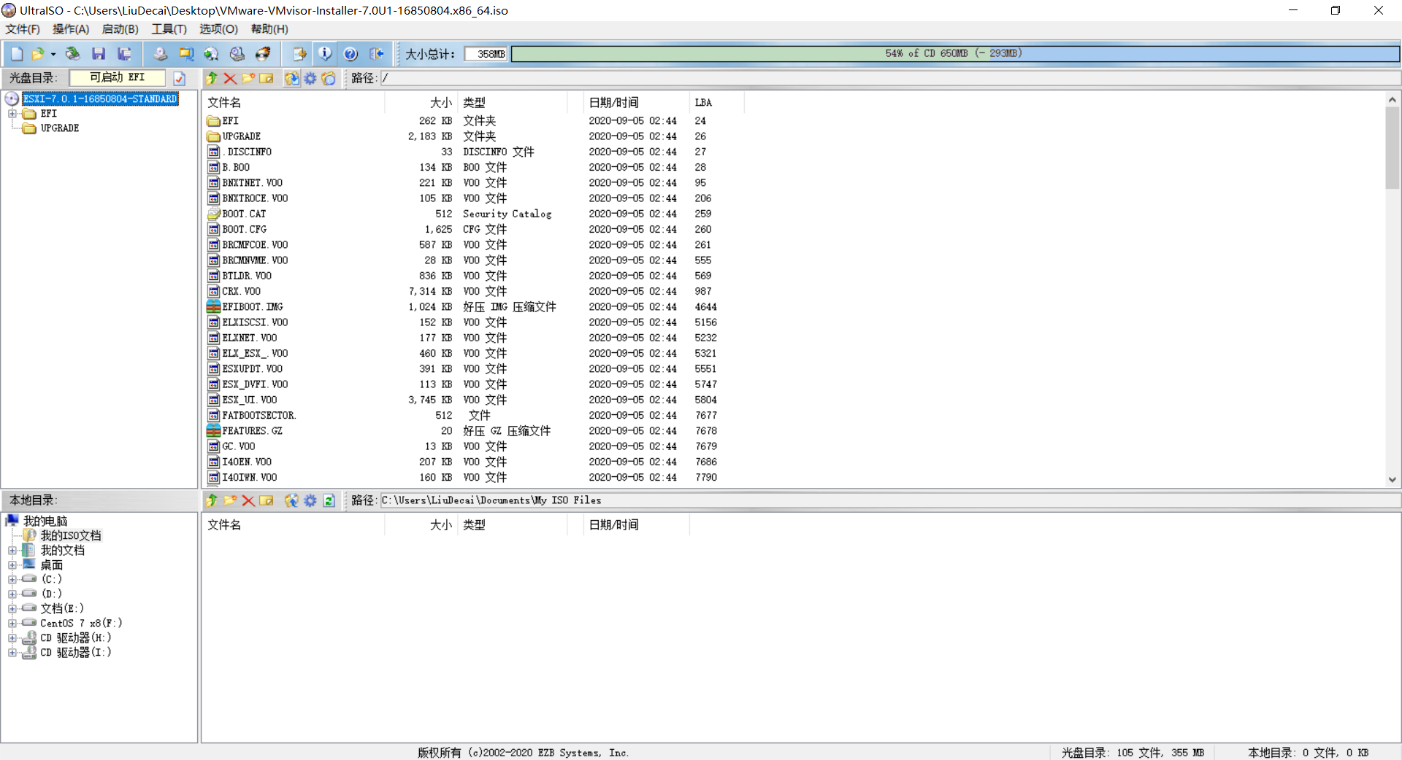The image size is (1402, 760).
Task: Sort disc files by 日期/时间 column
Action: point(636,103)
